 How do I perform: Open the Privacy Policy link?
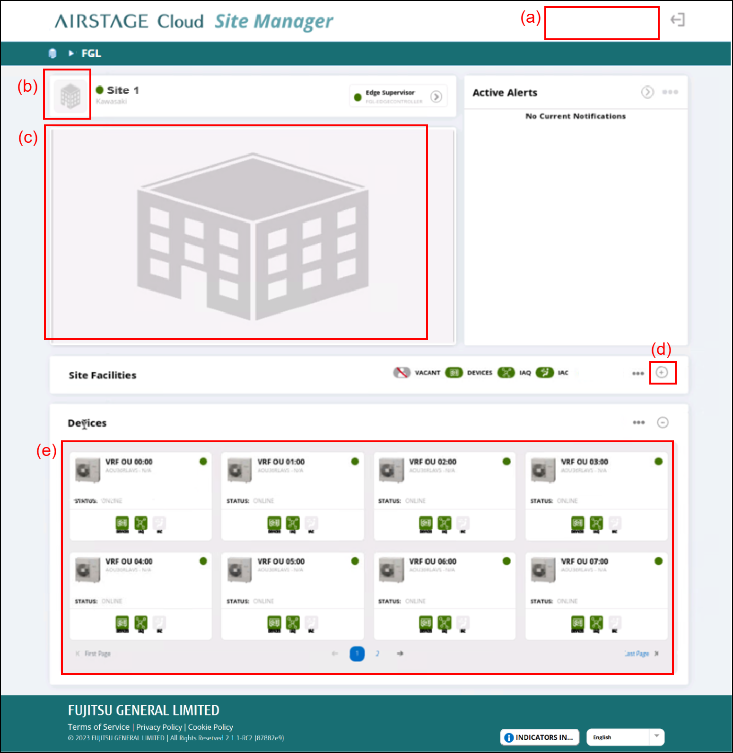point(159,727)
